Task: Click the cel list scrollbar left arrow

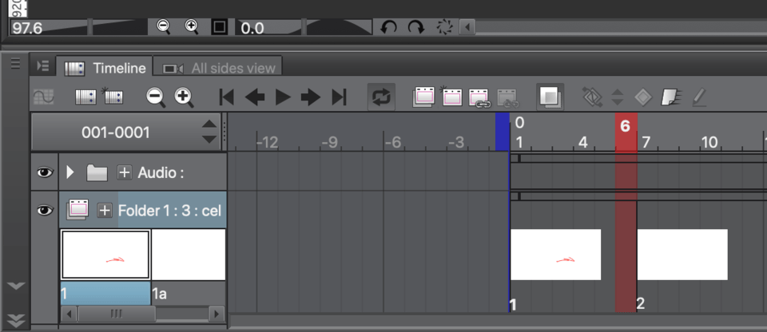Action: [69, 314]
